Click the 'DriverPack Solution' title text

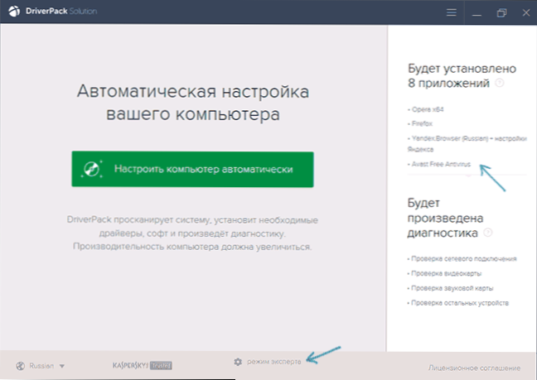[x=61, y=12]
